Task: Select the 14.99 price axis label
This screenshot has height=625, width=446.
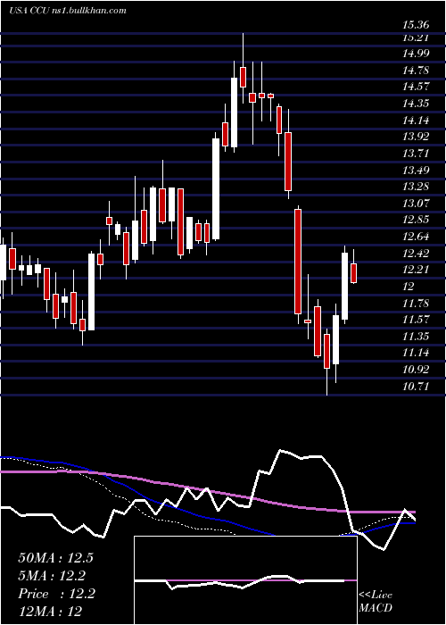Action: (x=416, y=54)
